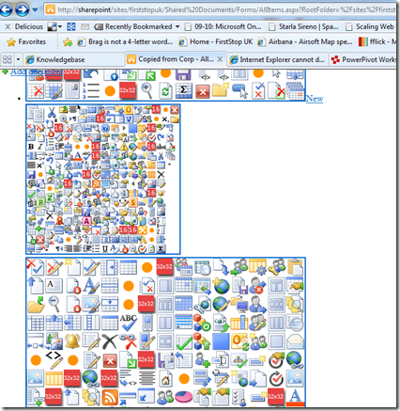Click the ABC spell check icon
The width and height of the screenshot is (400, 411).
click(x=129, y=323)
